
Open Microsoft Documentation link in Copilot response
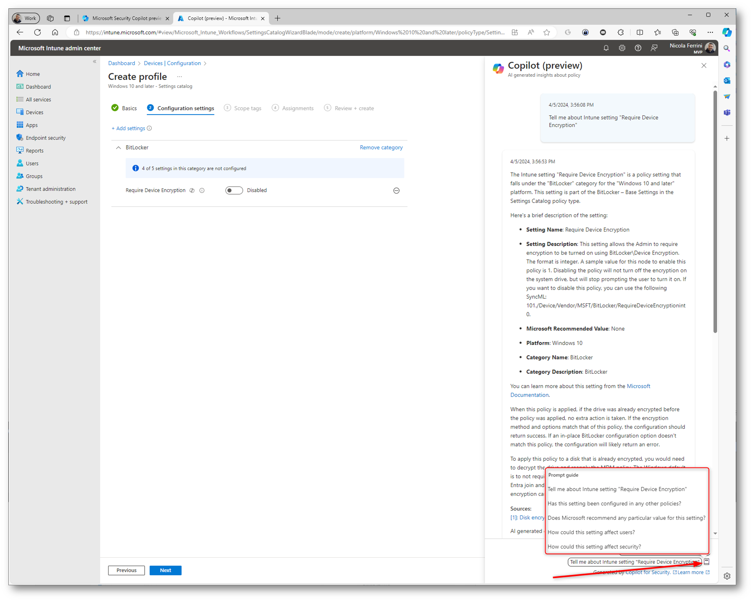click(x=580, y=390)
